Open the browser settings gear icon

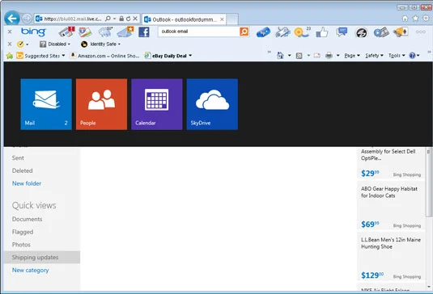tap(426, 19)
